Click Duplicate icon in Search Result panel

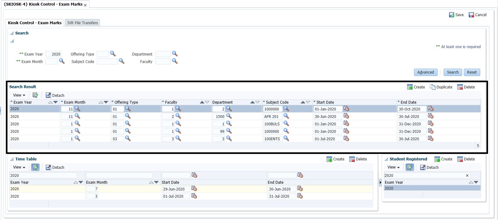coord(433,87)
